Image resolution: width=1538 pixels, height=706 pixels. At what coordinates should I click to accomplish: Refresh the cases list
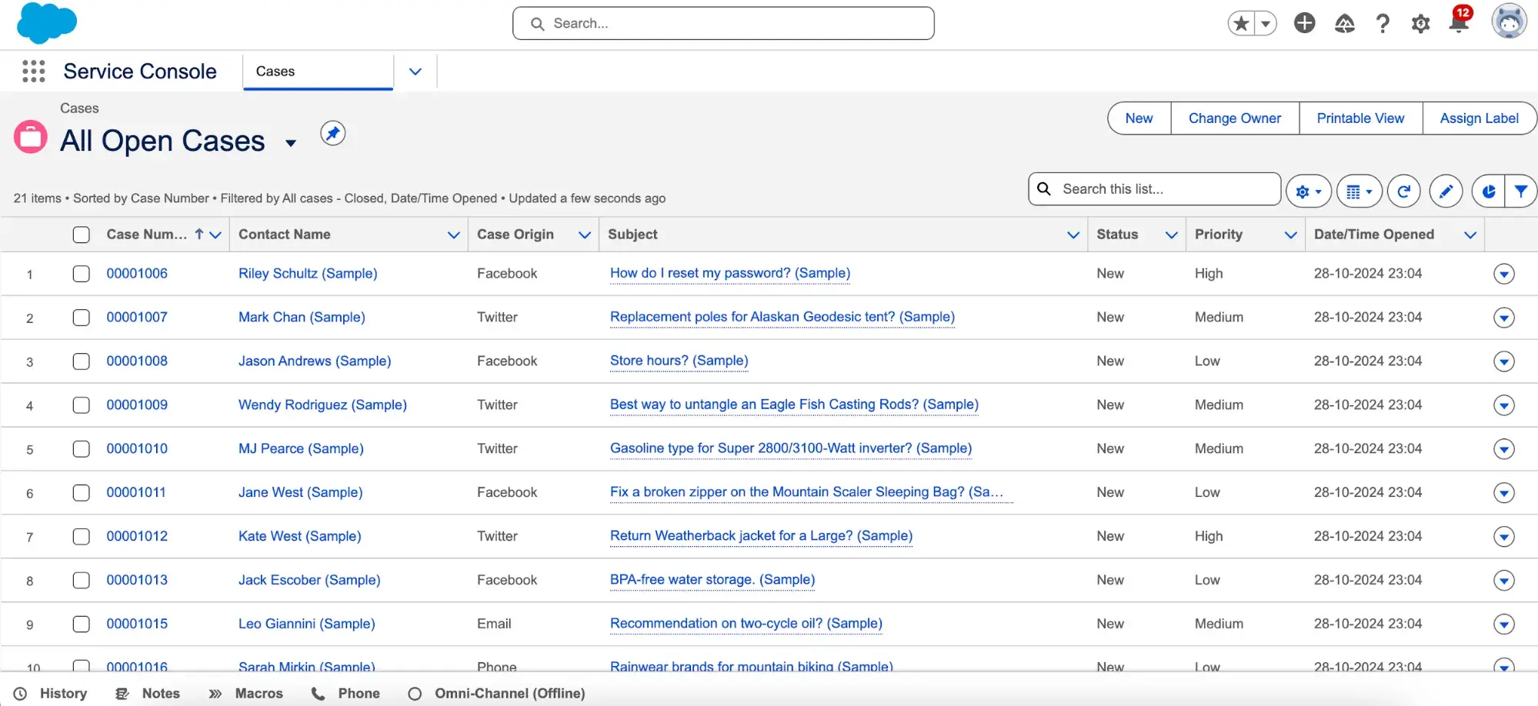pos(1403,191)
